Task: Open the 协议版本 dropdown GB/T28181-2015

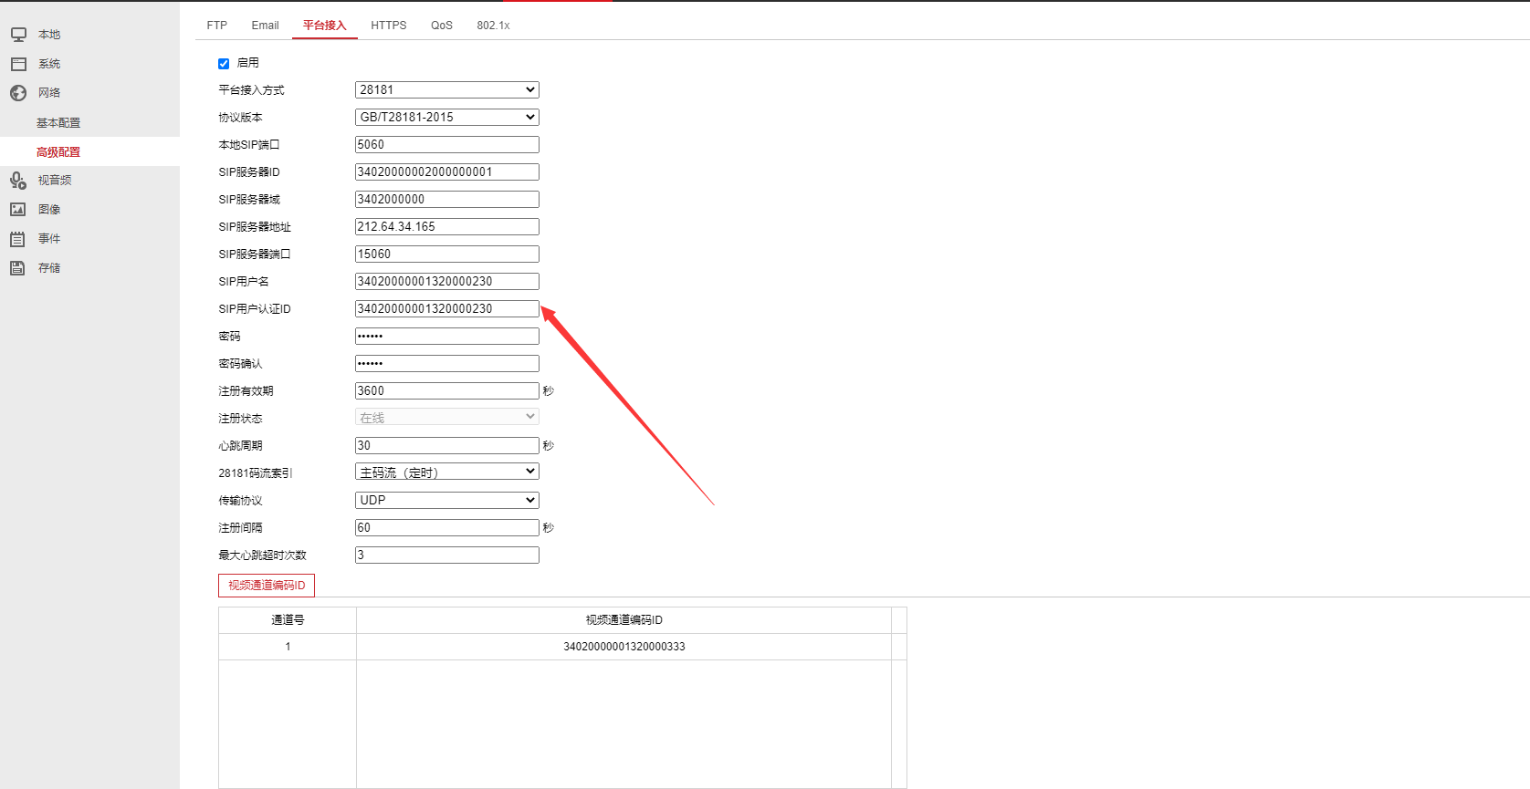Action: [x=447, y=117]
